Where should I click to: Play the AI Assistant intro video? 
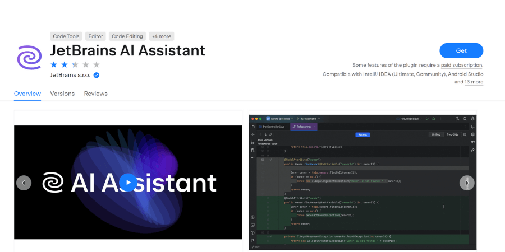click(127, 183)
